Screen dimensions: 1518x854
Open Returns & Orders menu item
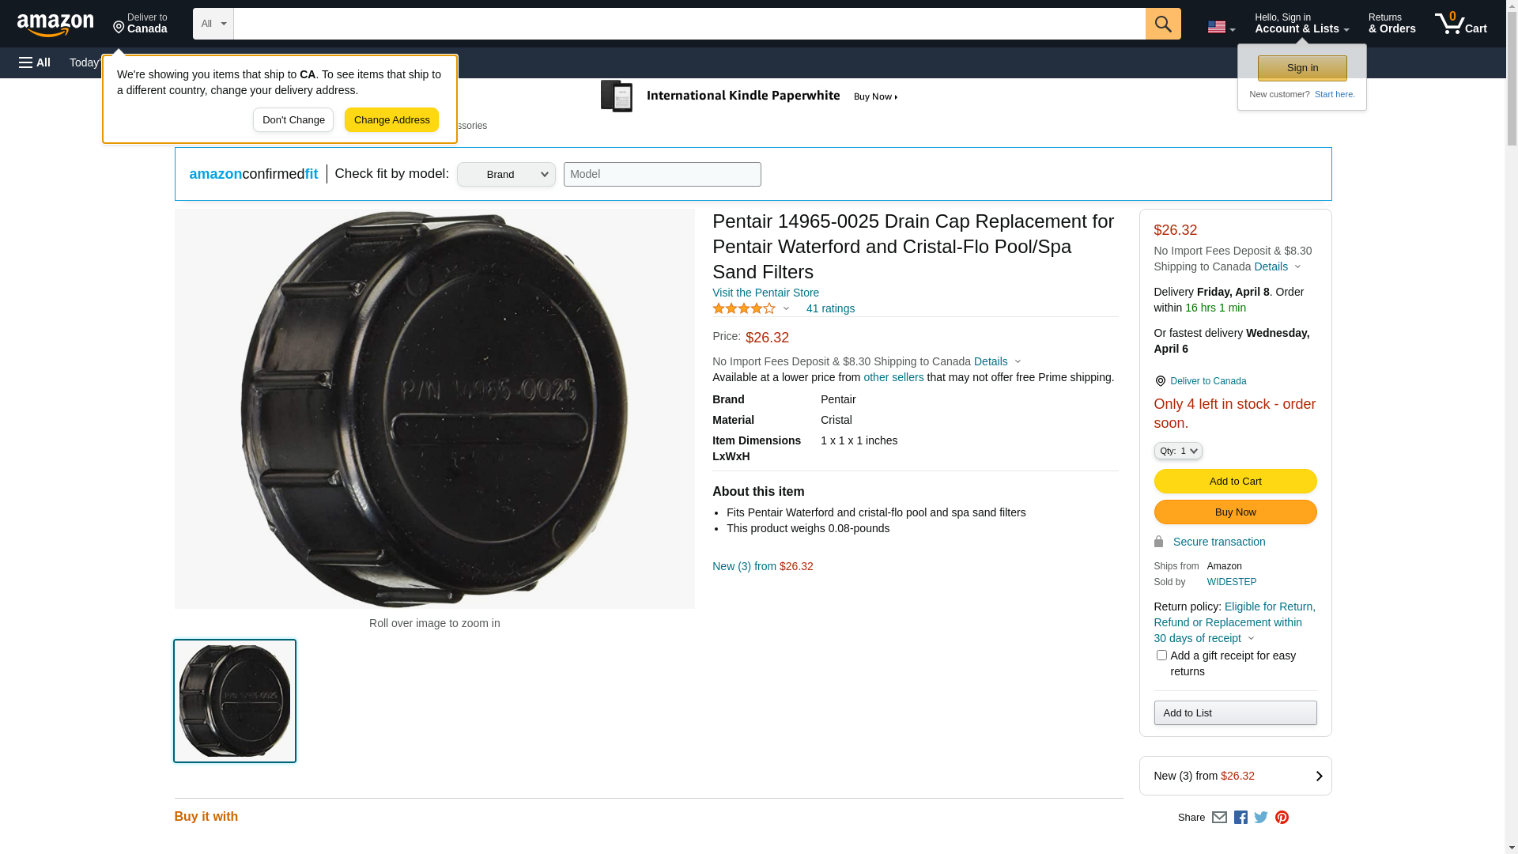pos(1391,24)
